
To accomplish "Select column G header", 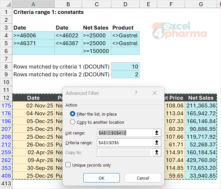I will (201, 4).
